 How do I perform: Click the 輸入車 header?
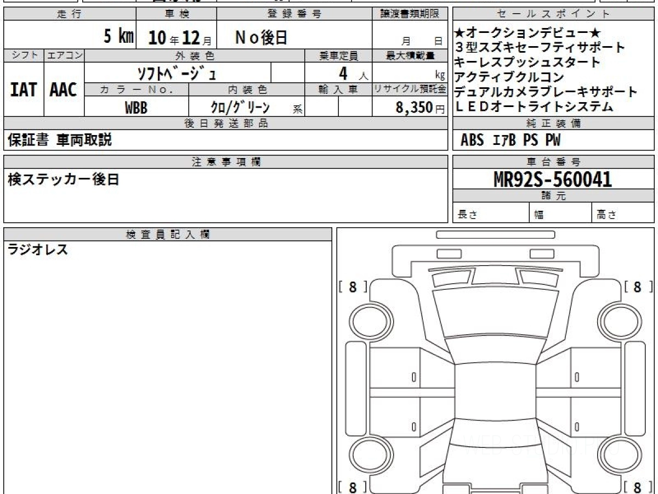click(338, 89)
